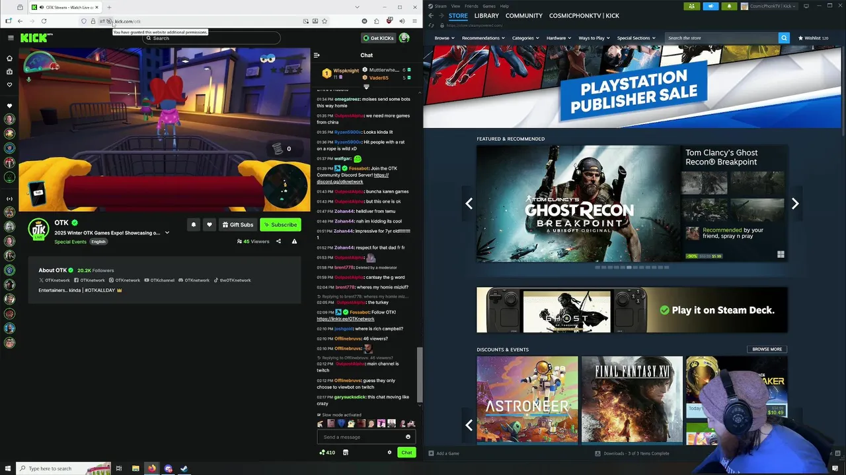This screenshot has height=475, width=846.
Task: Click Gift Subs button
Action: tap(237, 224)
